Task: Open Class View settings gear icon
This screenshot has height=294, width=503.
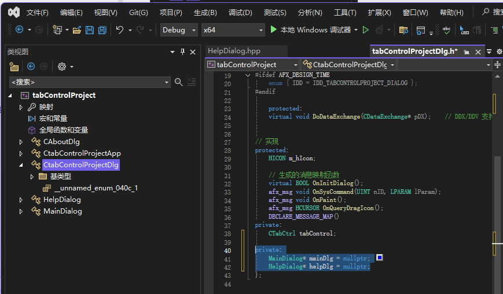Action: [62, 67]
